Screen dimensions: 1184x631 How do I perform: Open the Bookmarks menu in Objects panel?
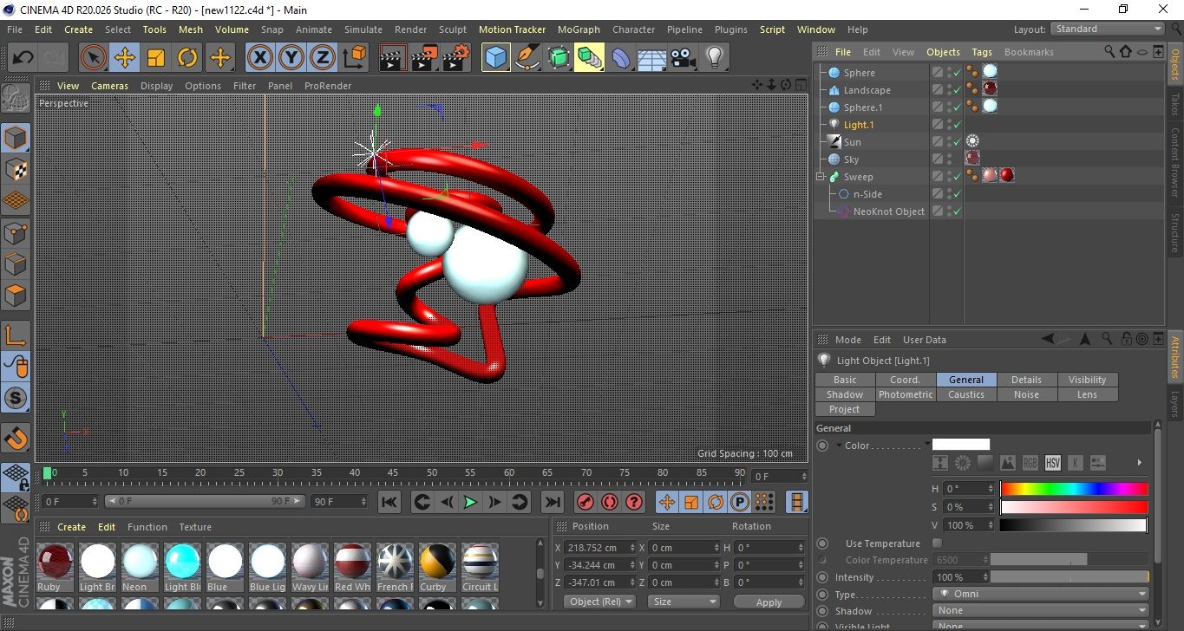coord(1029,52)
